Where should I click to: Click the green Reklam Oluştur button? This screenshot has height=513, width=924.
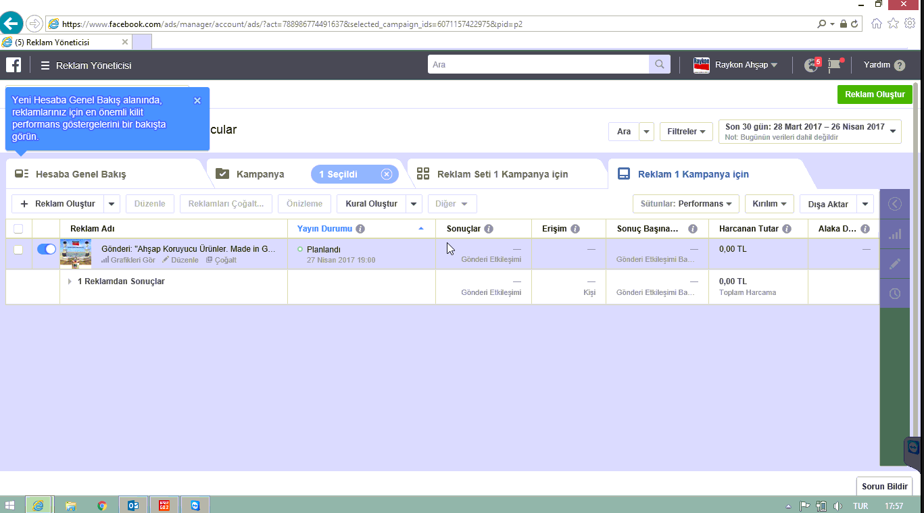(874, 94)
